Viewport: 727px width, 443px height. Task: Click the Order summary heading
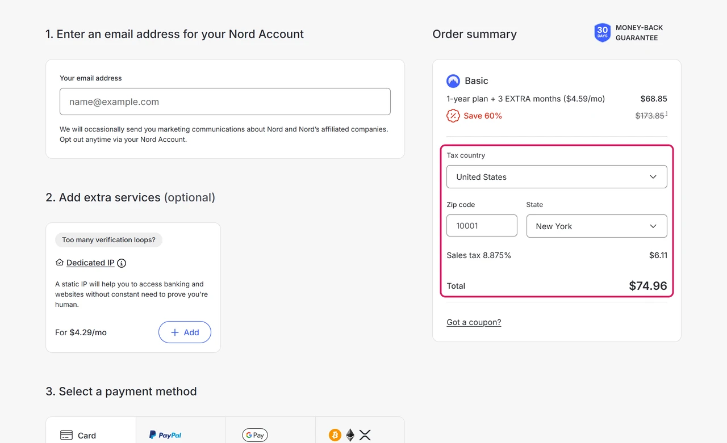[x=474, y=34]
